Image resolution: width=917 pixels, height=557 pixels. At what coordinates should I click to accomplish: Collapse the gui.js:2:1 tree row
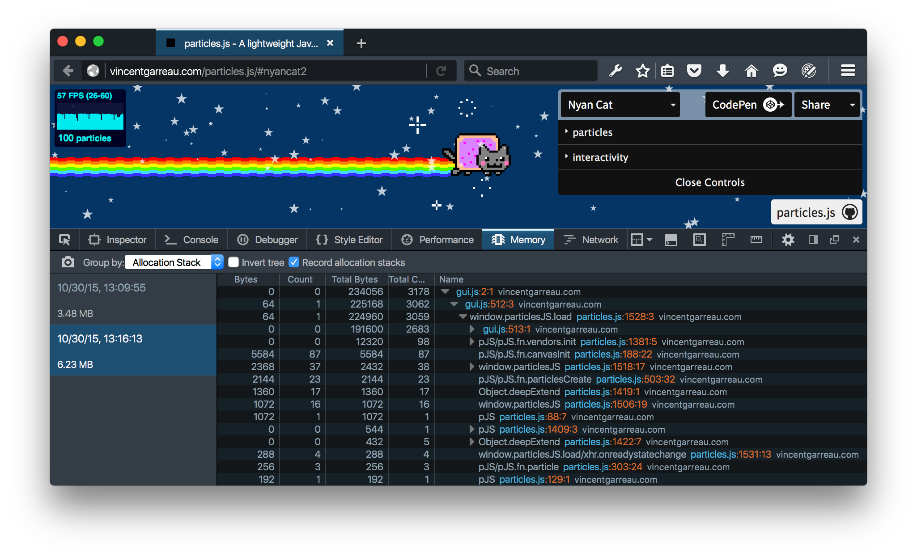tap(445, 291)
